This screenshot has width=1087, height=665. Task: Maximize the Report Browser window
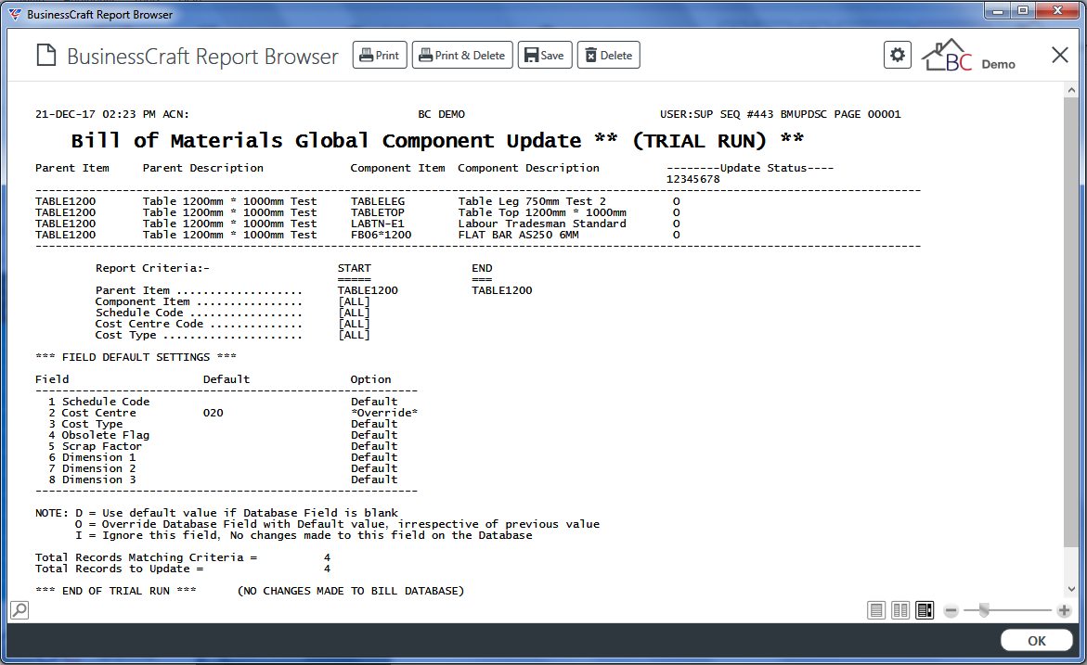(x=1023, y=10)
